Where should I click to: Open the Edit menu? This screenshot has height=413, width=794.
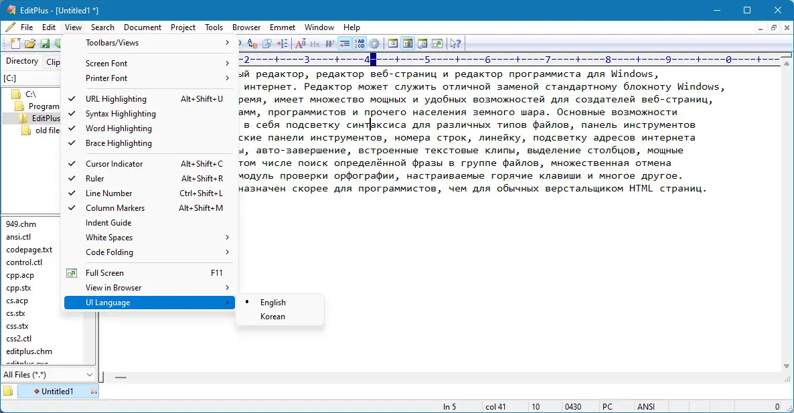49,27
